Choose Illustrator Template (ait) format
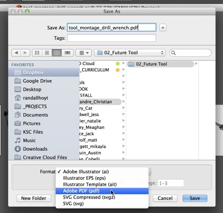The width and height of the screenshot is (223, 213). (x=102, y=184)
